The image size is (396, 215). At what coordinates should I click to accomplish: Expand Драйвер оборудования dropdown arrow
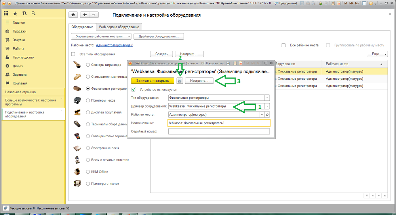point(267,106)
